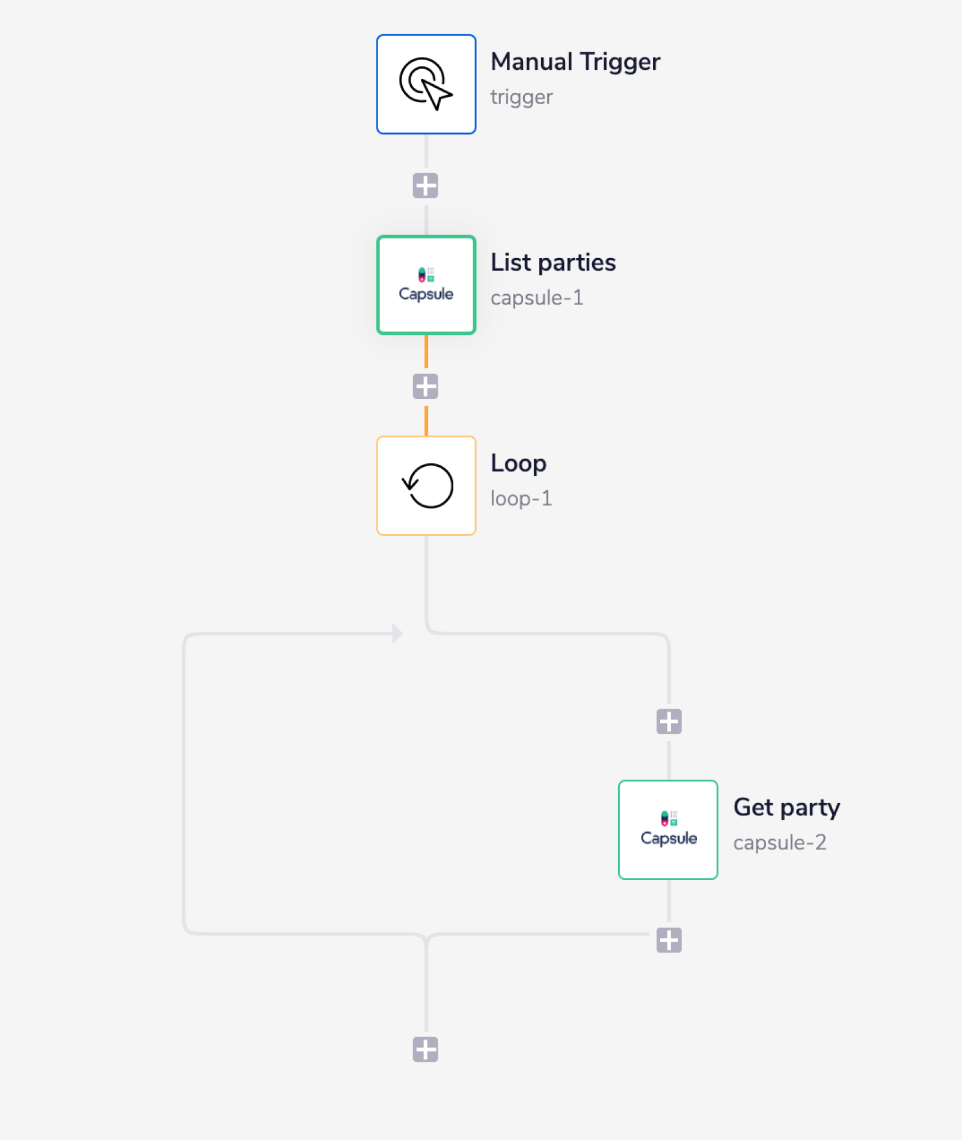Open the Get party Capsule node
This screenshot has height=1140, width=962.
click(668, 830)
